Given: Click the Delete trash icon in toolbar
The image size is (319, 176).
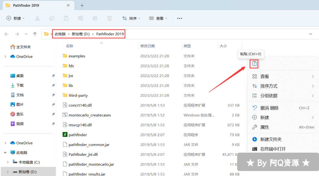Looking at the screenshot, I should (110, 18).
